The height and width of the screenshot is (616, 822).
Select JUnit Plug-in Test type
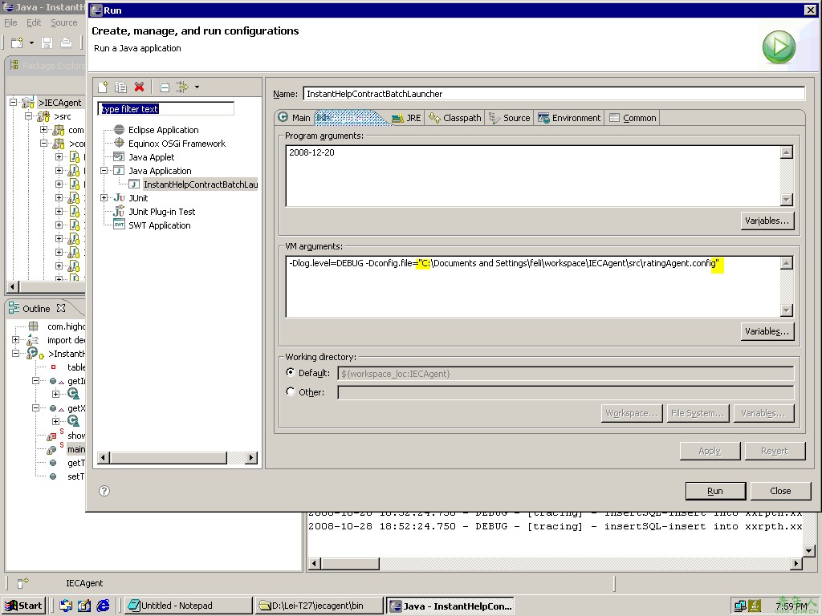click(161, 212)
